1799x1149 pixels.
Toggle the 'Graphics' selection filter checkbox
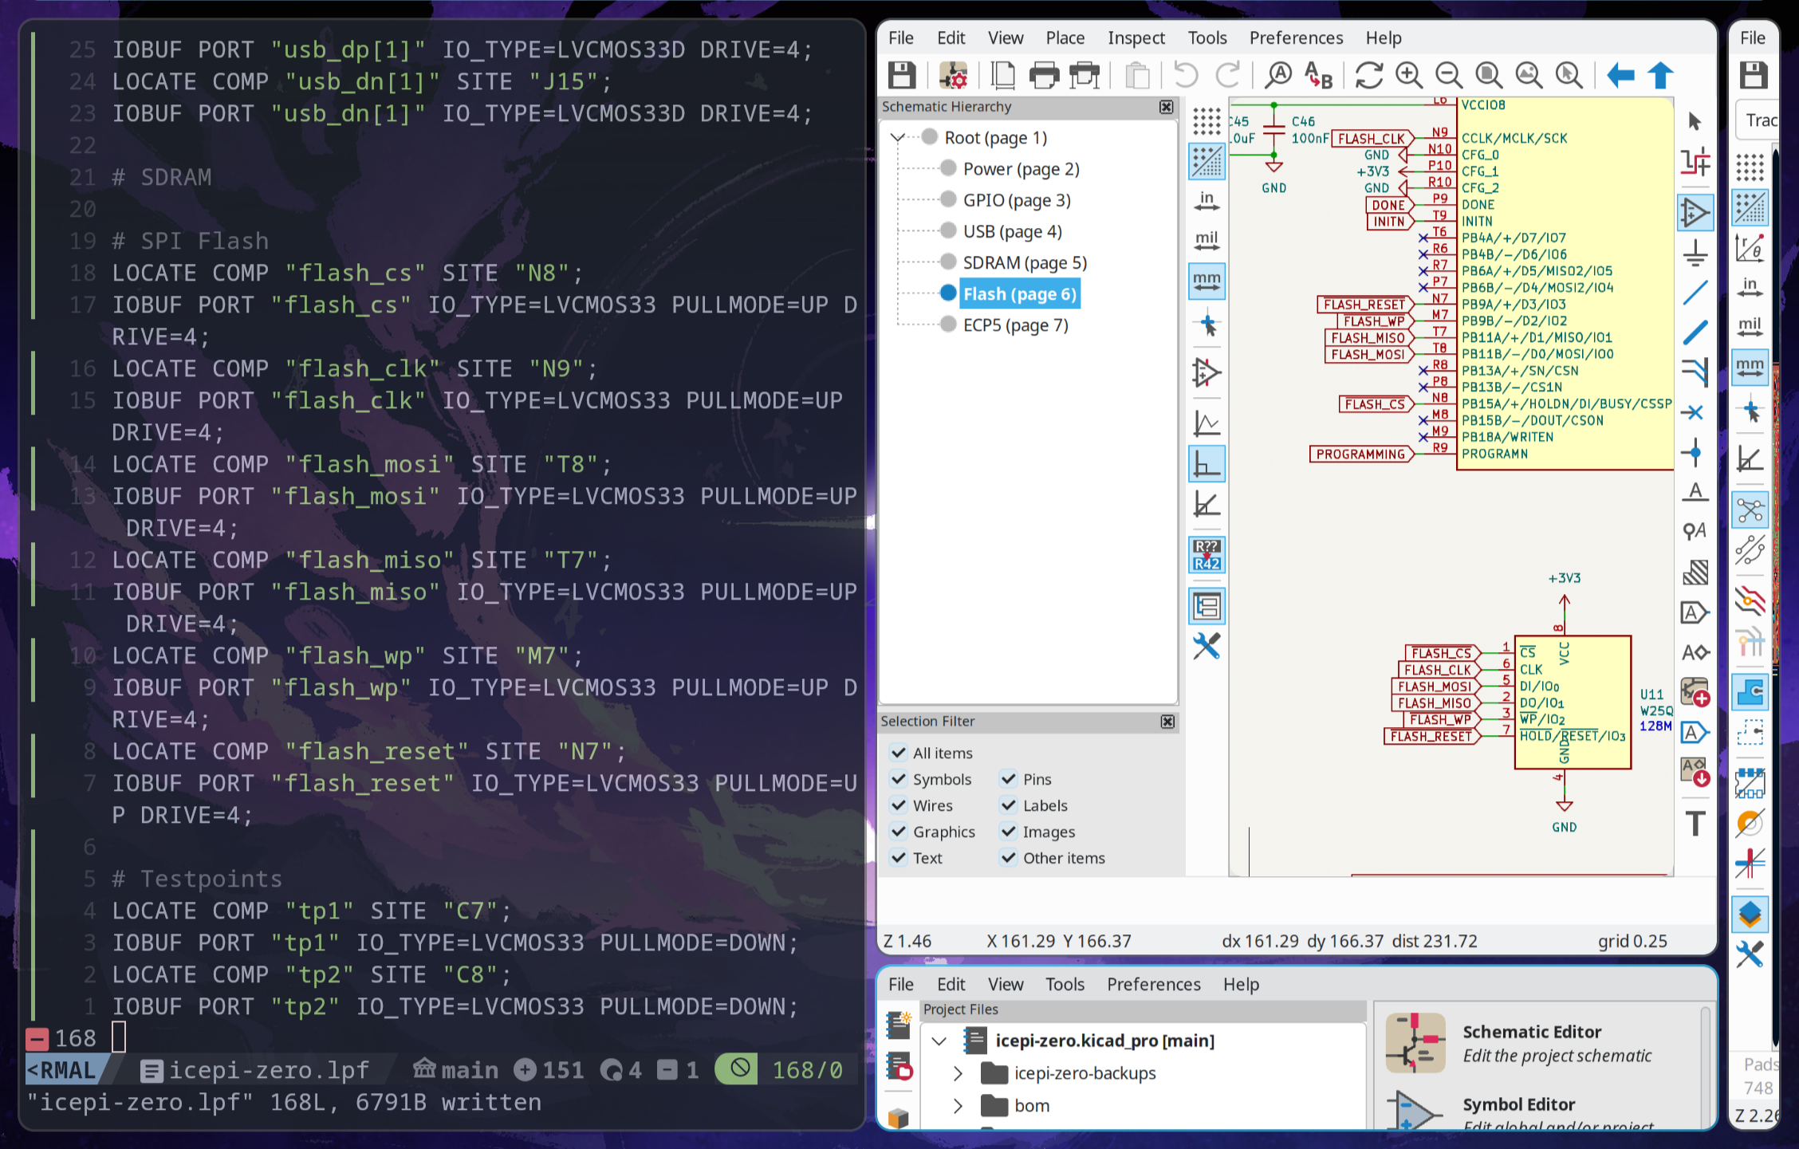pyautogui.click(x=899, y=831)
